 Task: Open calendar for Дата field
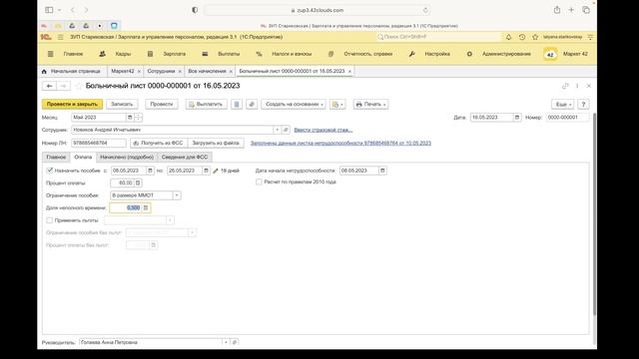click(517, 118)
